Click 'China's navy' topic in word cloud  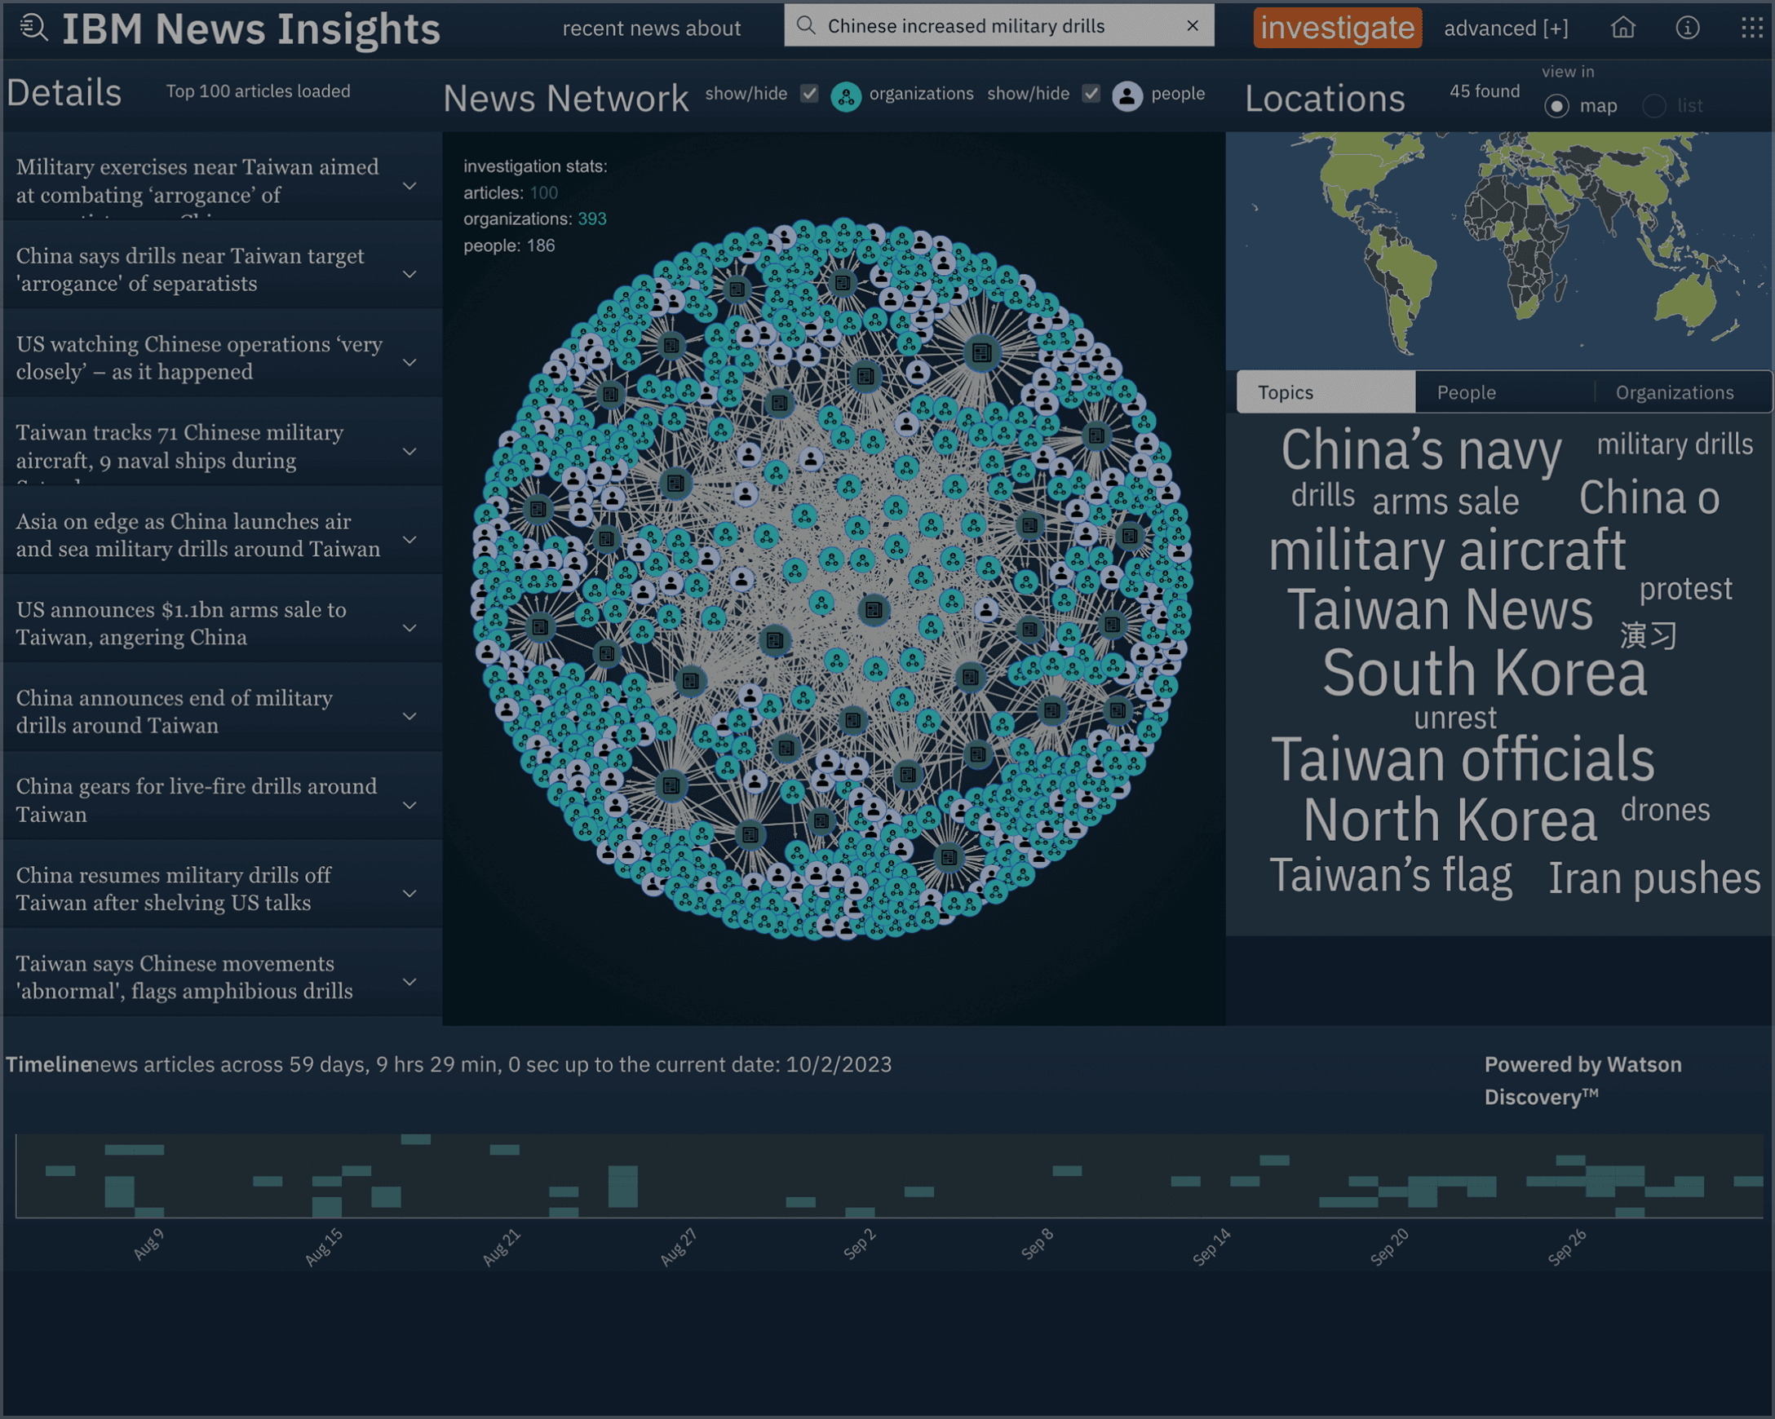[x=1421, y=451]
